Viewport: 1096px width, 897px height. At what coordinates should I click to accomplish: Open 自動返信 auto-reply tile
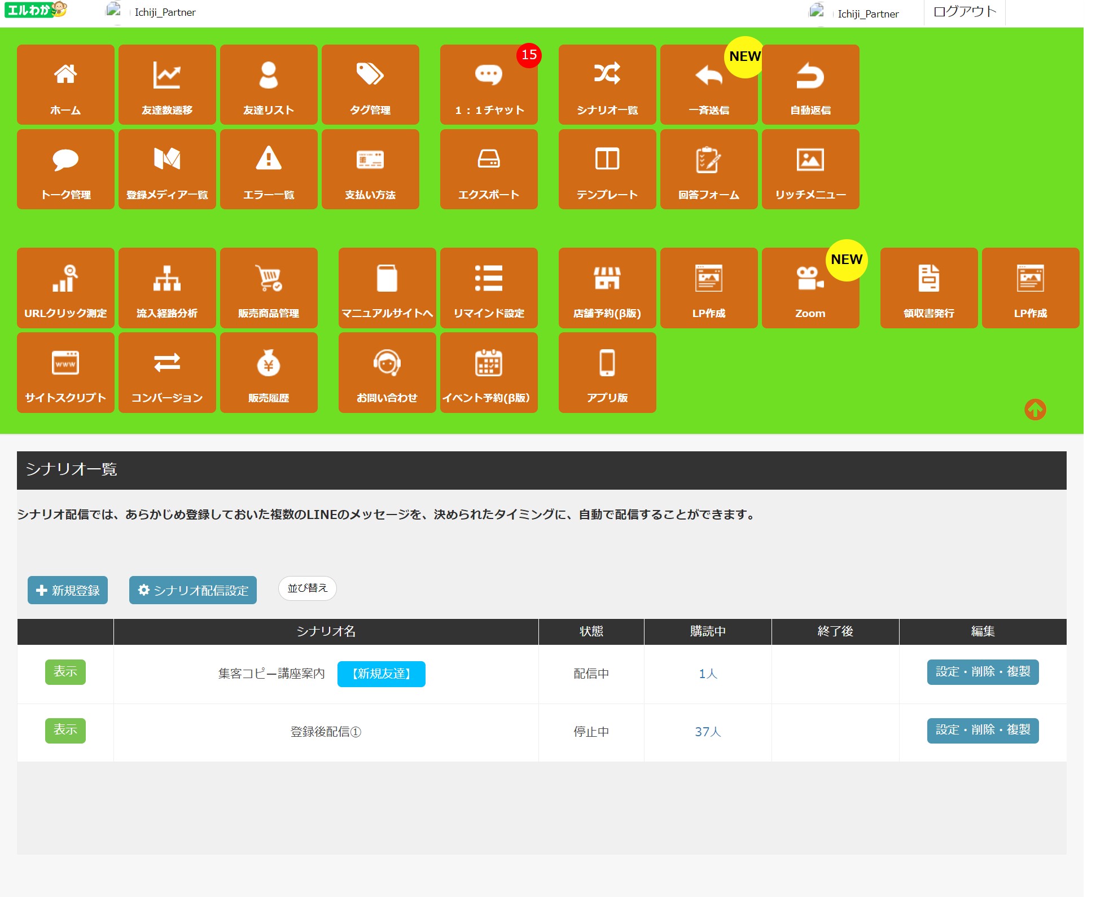click(810, 85)
